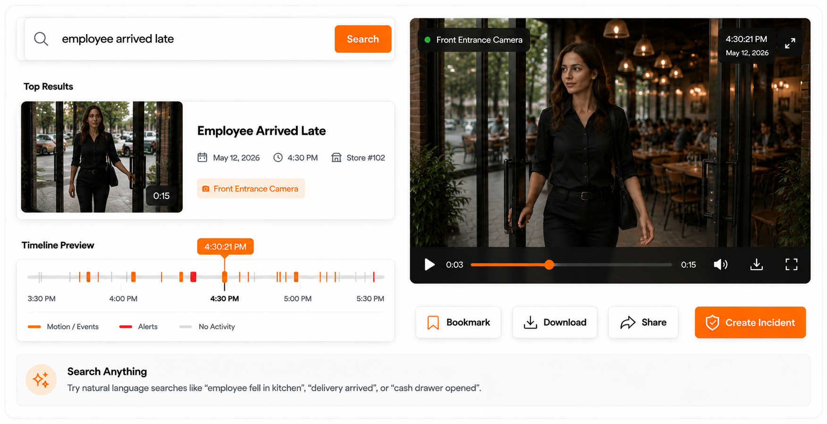Click the Download button below the video

555,322
